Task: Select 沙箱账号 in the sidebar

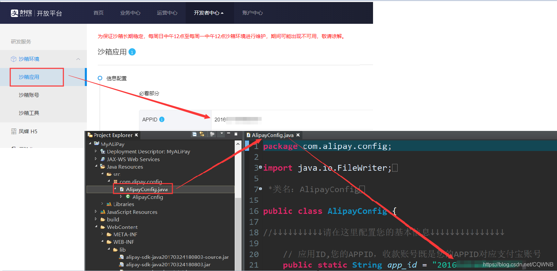Action: (x=29, y=95)
